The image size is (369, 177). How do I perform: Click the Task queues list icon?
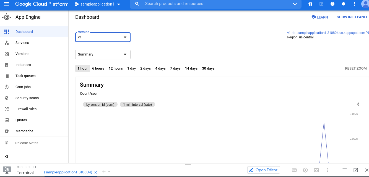click(x=7, y=76)
